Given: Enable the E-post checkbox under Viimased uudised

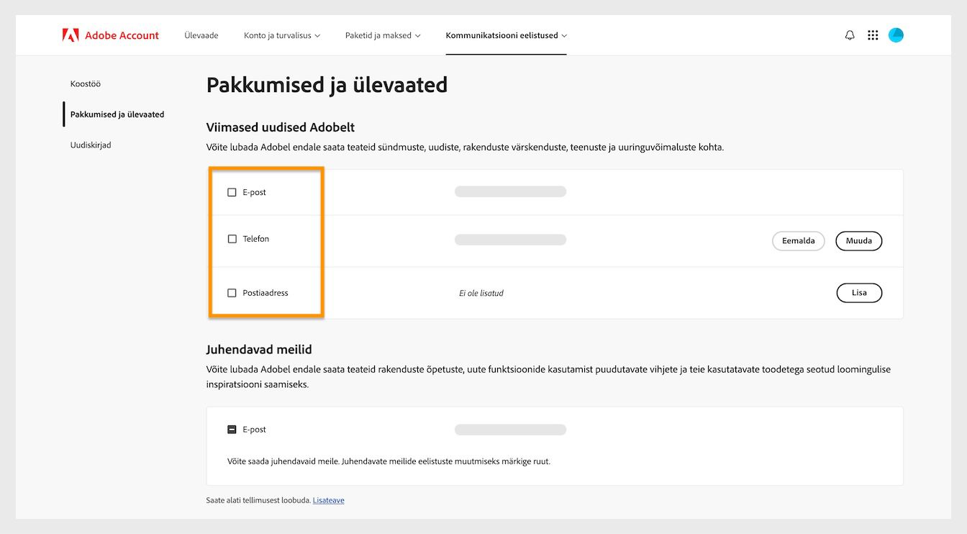Looking at the screenshot, I should (232, 192).
